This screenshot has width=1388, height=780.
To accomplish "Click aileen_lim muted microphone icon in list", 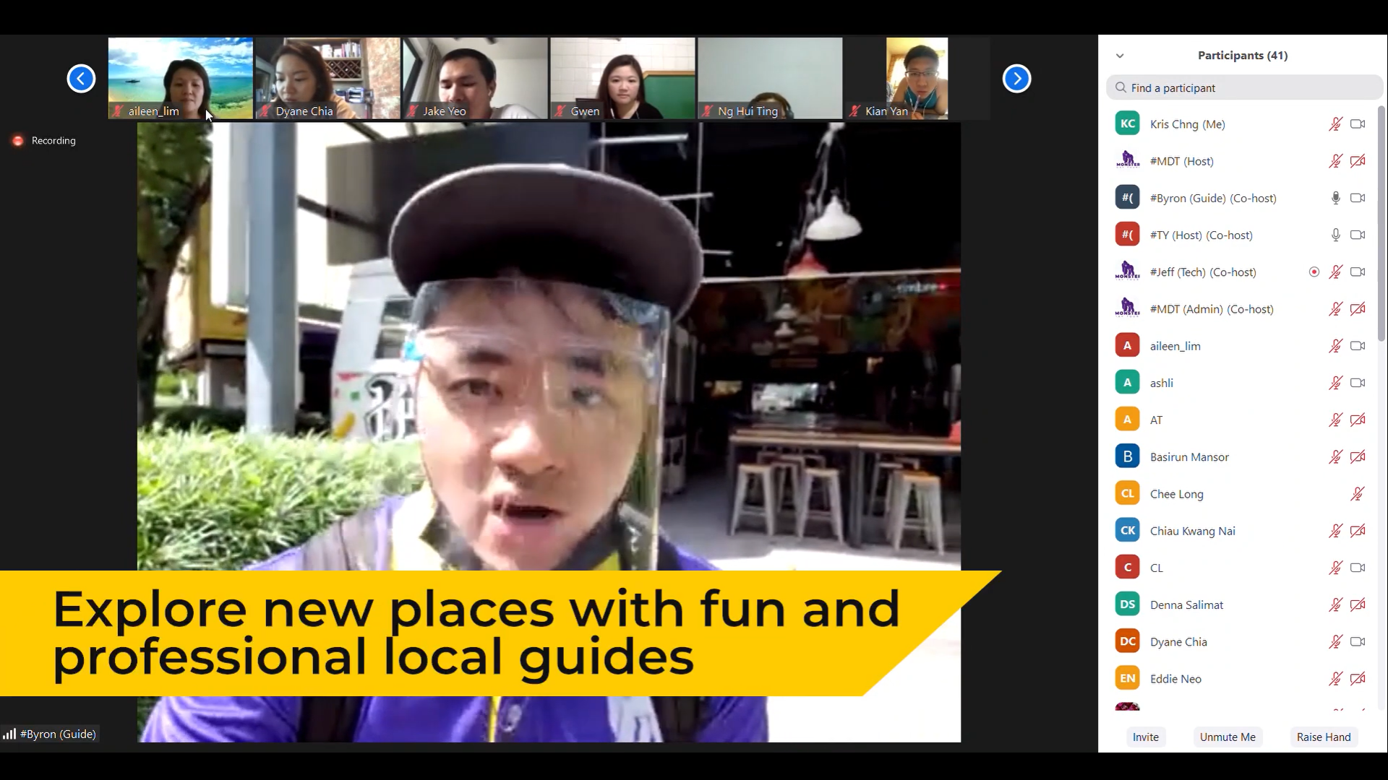I will pyautogui.click(x=1335, y=346).
